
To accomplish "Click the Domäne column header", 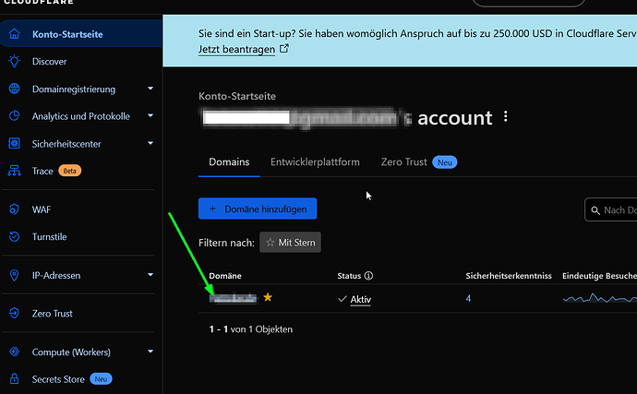I will (x=225, y=276).
